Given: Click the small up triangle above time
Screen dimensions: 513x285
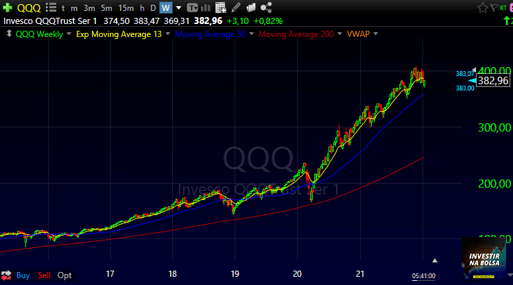Looking at the screenshot, I should pos(435,260).
